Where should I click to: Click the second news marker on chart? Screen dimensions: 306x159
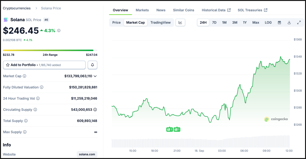(x=177, y=129)
